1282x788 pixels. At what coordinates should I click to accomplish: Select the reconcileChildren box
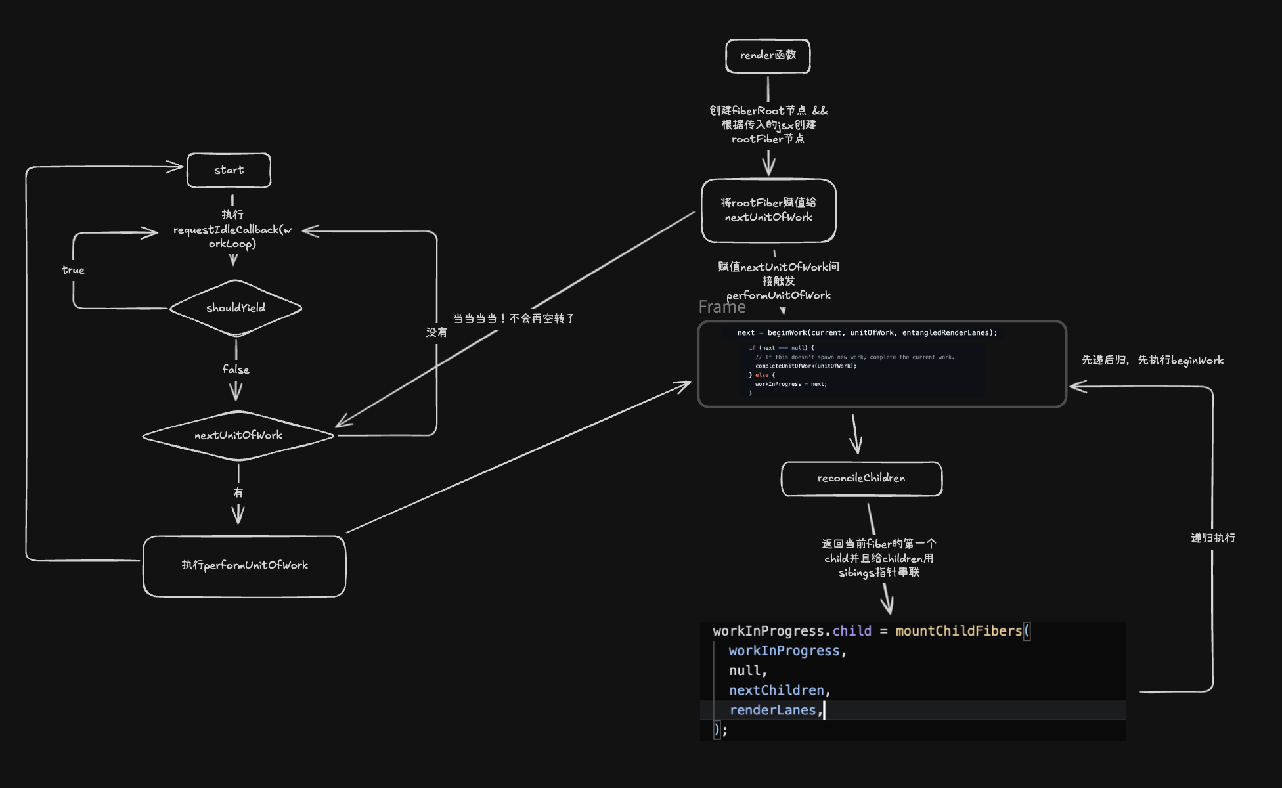tap(861, 479)
